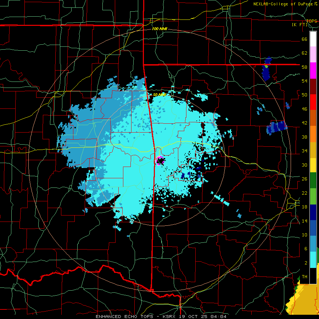Select the magenta legend swatch near 58
319x319 pixels.
(313, 71)
